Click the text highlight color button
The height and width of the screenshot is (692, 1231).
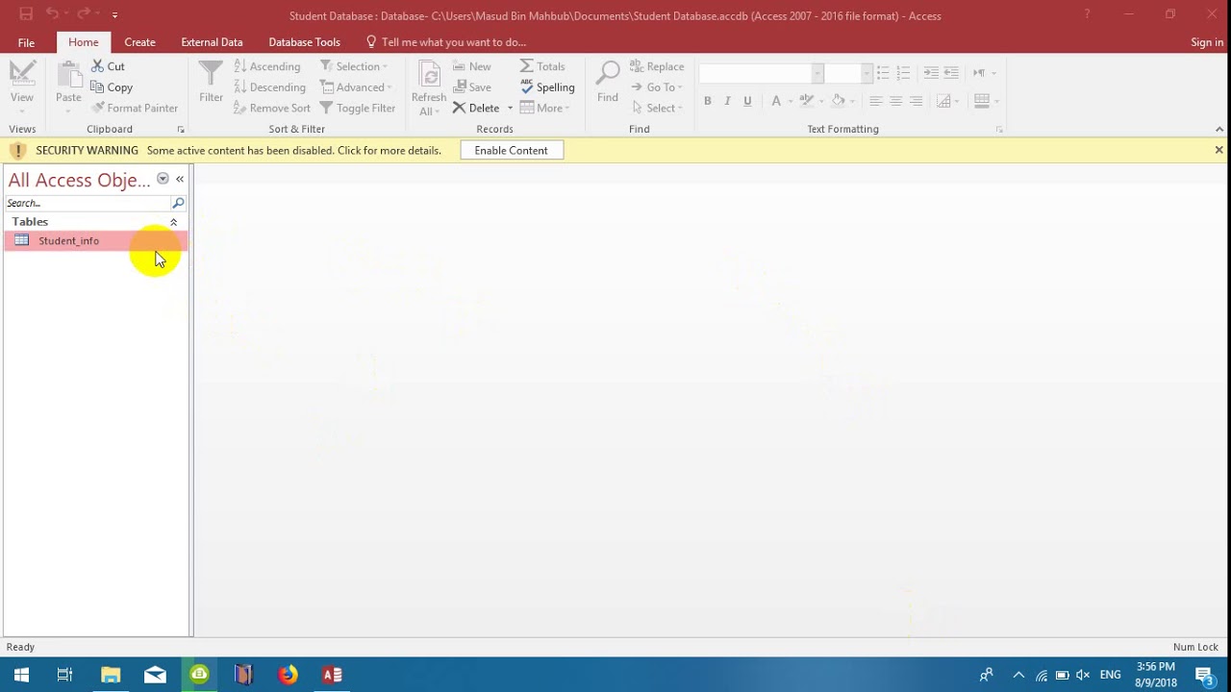pos(807,101)
